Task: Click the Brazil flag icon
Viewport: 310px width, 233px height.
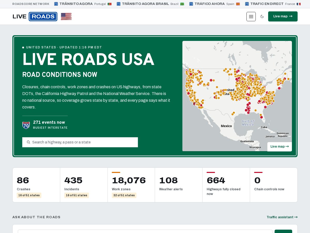Action: pos(182,4)
